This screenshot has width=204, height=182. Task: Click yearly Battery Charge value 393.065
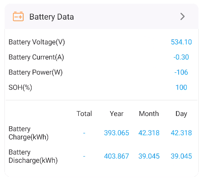coord(117,133)
